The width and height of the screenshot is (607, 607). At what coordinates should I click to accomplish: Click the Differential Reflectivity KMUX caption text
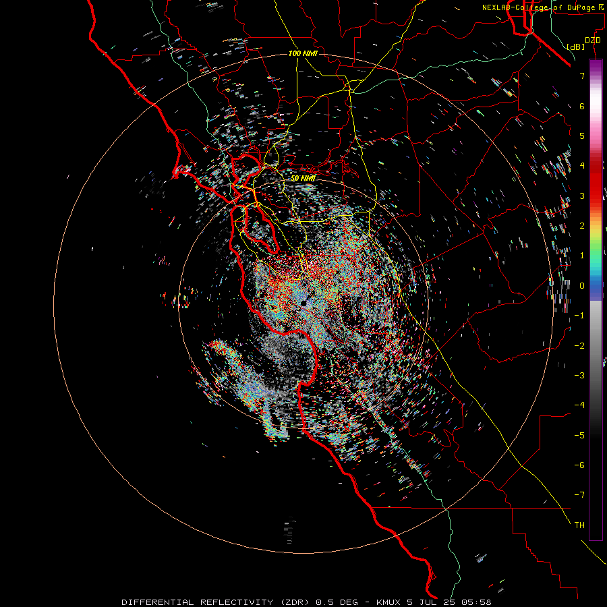coord(307,602)
